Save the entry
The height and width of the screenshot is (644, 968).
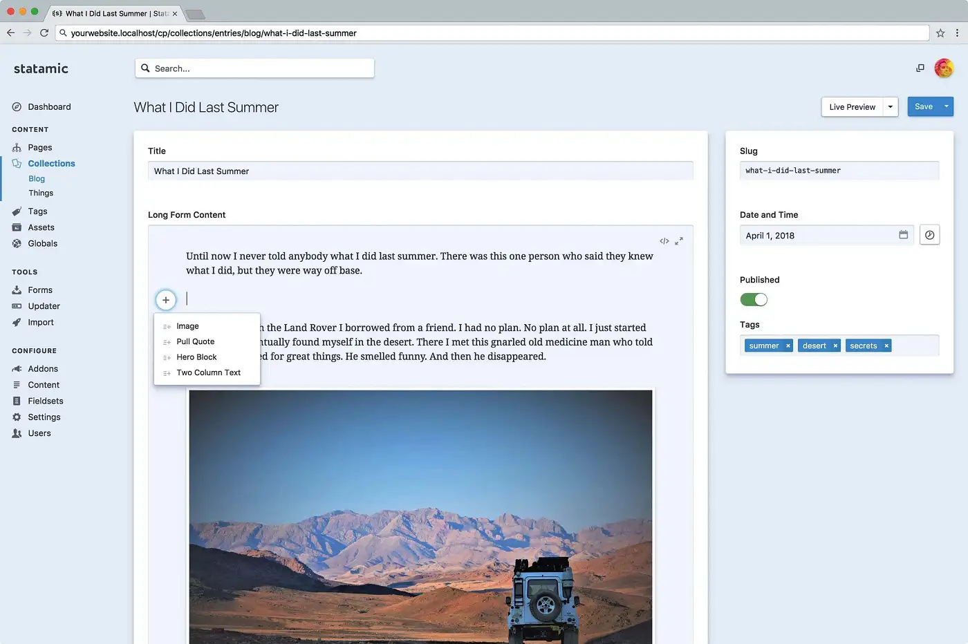click(x=924, y=107)
